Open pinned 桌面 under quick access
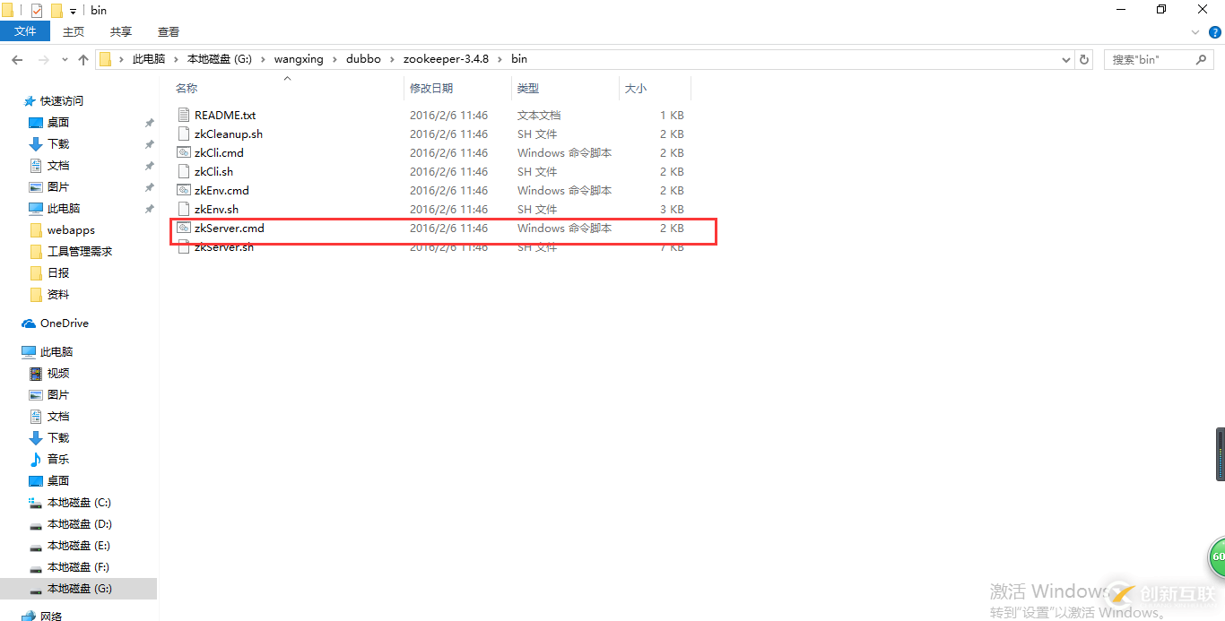 pyautogui.click(x=58, y=123)
